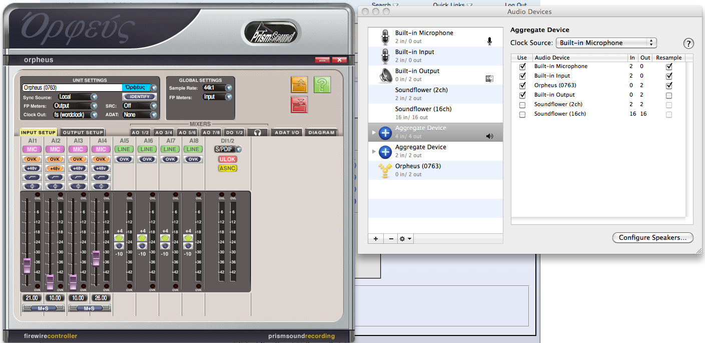Viewport: 705px width, 343px height.
Task: Switch AI5 LINE input type button
Action: coord(124,149)
